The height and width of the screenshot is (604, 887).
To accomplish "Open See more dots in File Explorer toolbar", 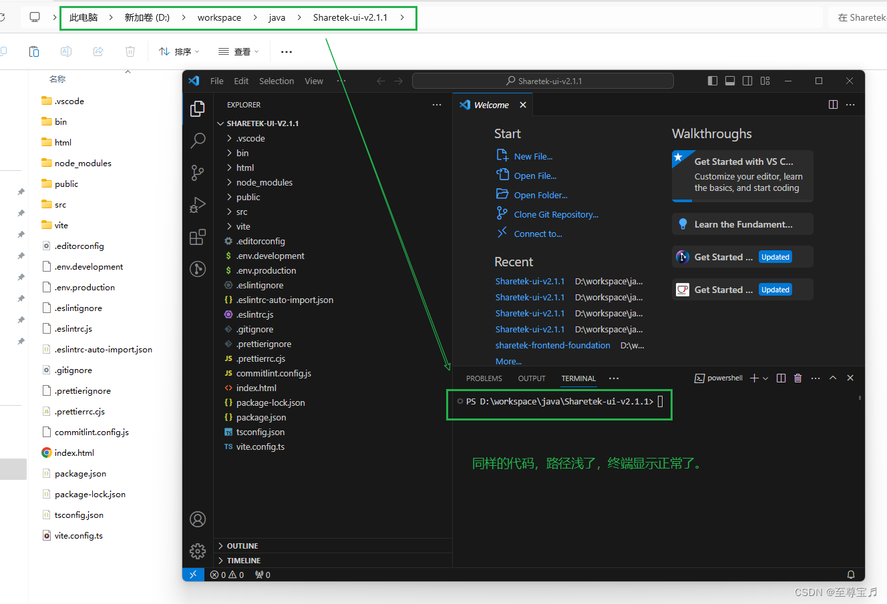I will [x=287, y=51].
